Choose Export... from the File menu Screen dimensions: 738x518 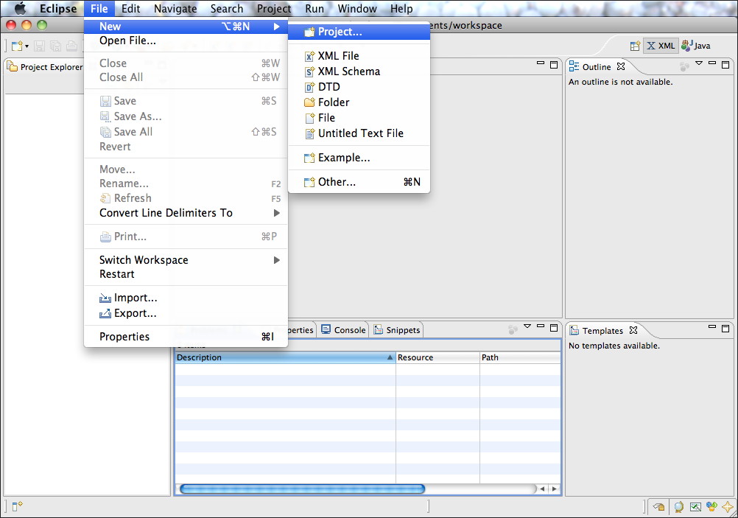pos(186,313)
